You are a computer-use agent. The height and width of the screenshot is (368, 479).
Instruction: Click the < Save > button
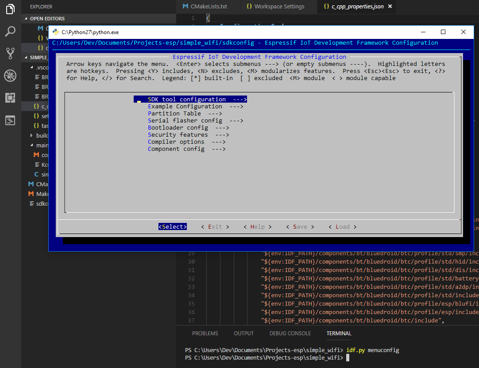coord(300,227)
